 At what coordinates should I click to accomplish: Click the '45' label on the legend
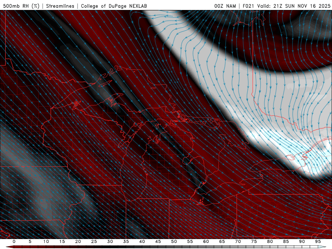158,242
